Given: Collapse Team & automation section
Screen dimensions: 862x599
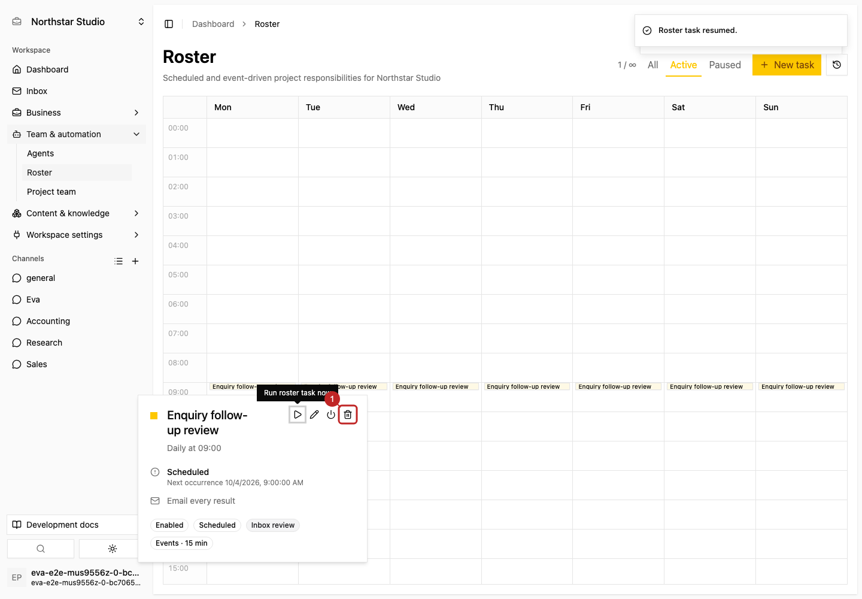Looking at the screenshot, I should click(77, 134).
